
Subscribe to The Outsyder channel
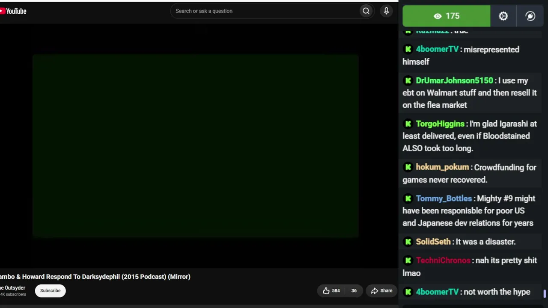[50, 291]
